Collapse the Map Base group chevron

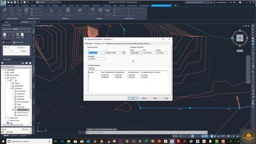5,48
